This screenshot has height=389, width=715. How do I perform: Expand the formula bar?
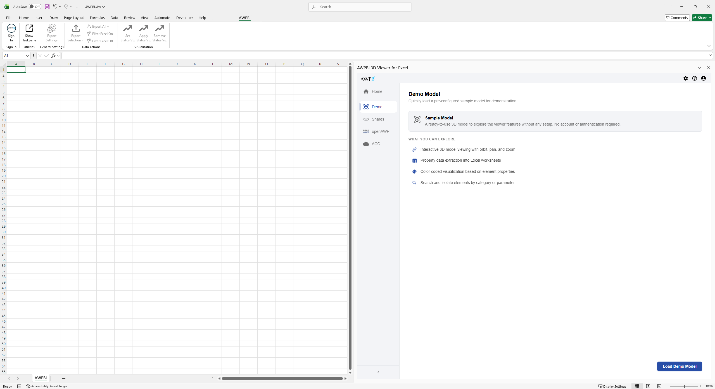pos(710,55)
